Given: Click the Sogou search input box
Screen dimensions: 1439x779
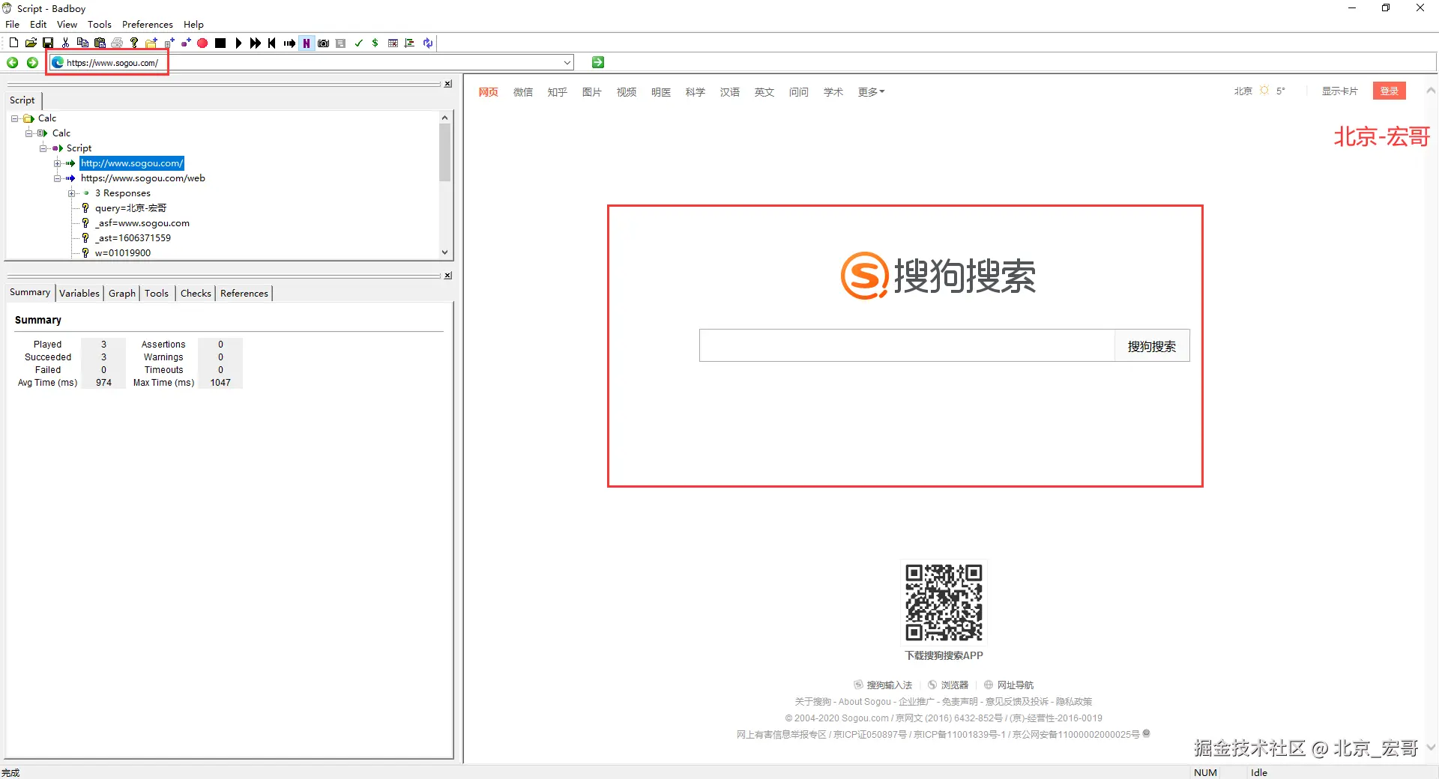Looking at the screenshot, I should coord(908,346).
